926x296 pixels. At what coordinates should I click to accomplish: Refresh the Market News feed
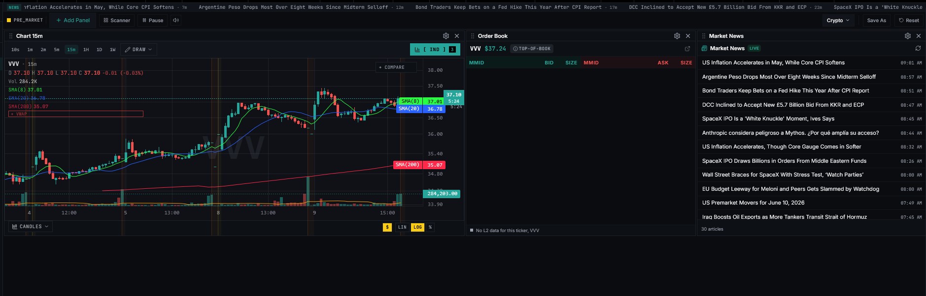click(x=918, y=48)
